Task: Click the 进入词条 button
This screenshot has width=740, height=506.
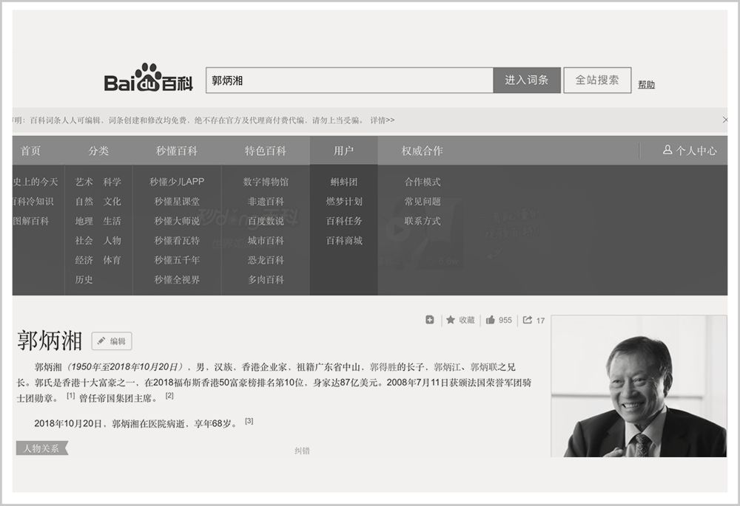Action: pos(527,80)
